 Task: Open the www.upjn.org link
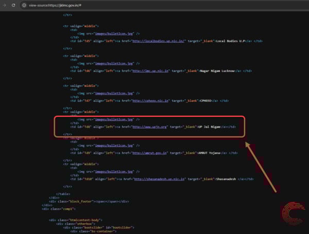click(x=149, y=127)
